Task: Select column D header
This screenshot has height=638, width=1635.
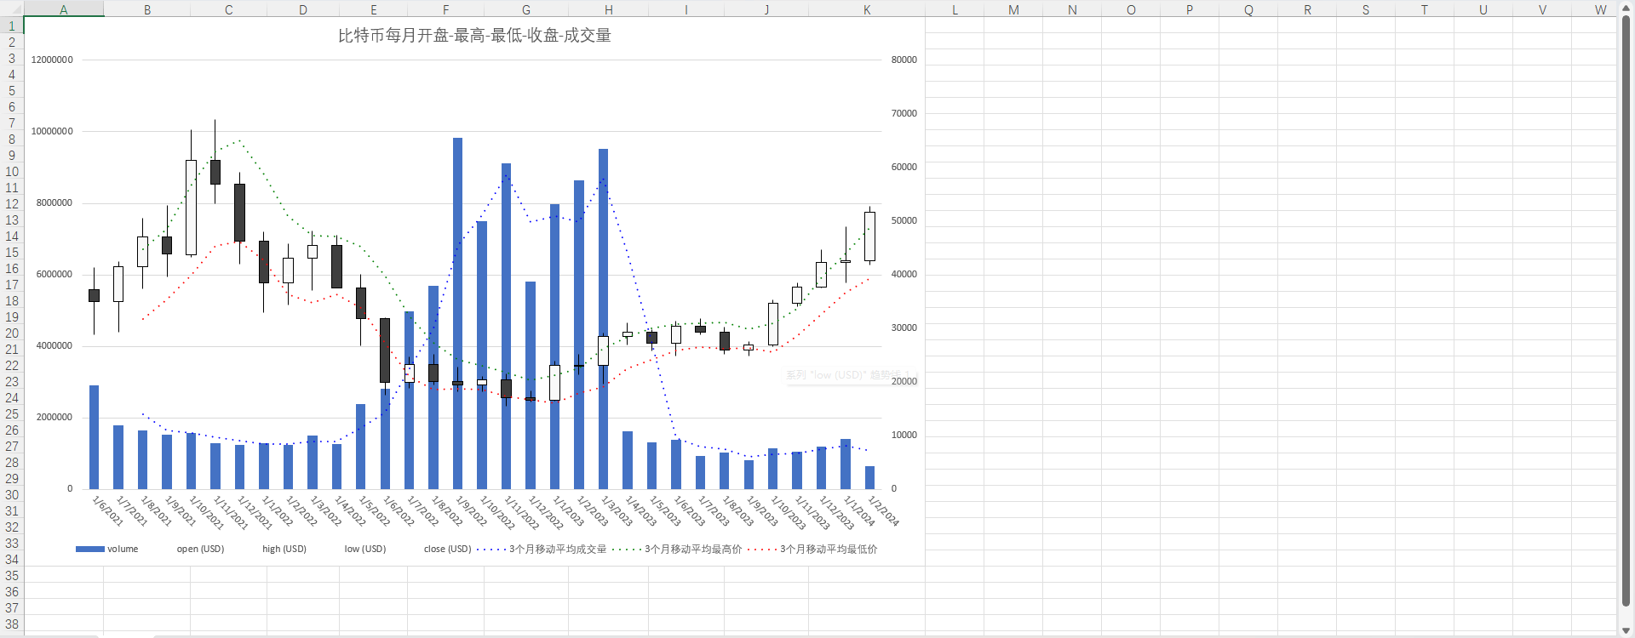Action: (x=303, y=9)
